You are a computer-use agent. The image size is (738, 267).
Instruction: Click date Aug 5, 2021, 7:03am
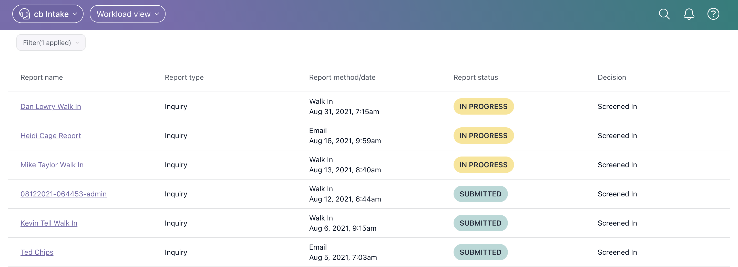[x=343, y=257]
